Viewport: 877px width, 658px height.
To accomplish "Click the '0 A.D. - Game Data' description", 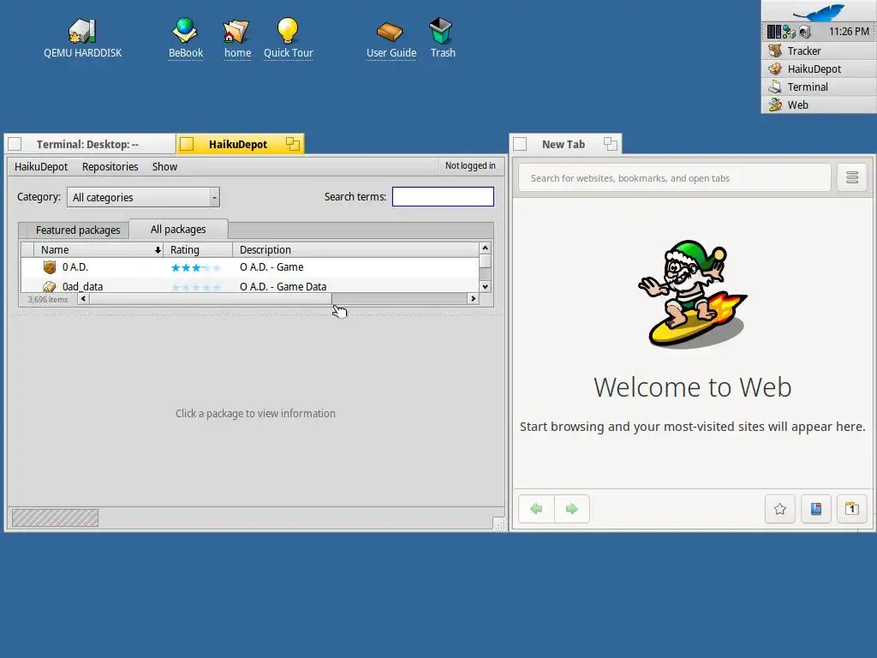I will click(283, 286).
